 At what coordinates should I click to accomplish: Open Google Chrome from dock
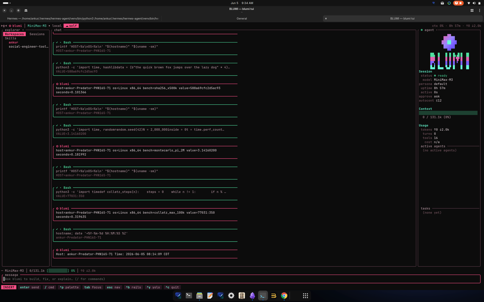(x=284, y=296)
